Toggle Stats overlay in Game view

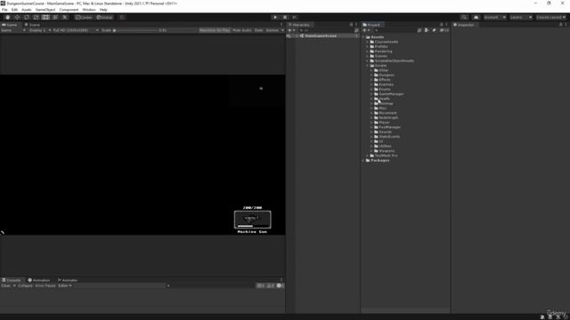[x=258, y=30]
